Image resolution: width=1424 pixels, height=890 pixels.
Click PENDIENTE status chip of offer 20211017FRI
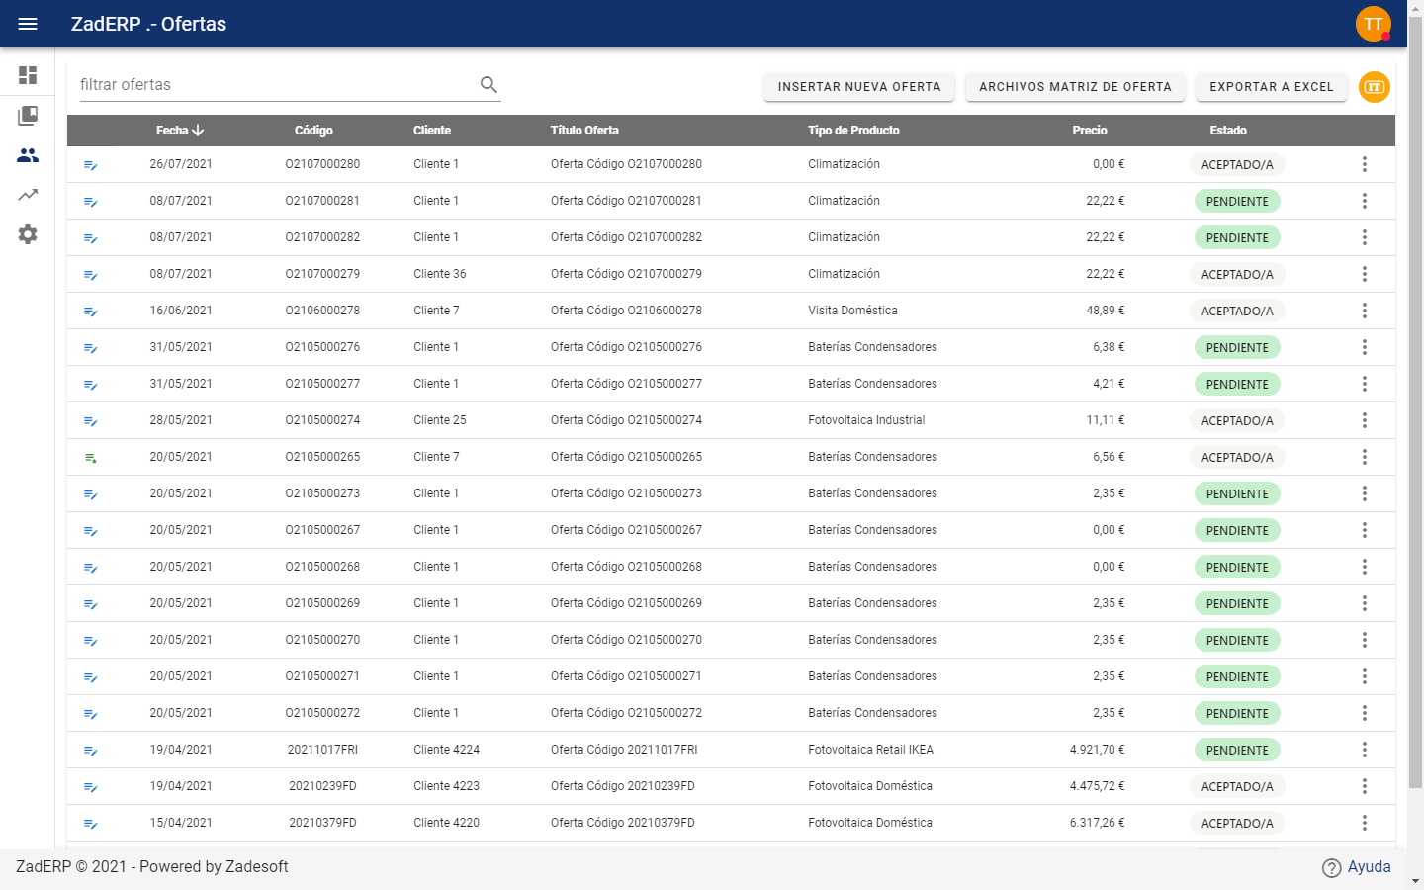pyautogui.click(x=1237, y=751)
